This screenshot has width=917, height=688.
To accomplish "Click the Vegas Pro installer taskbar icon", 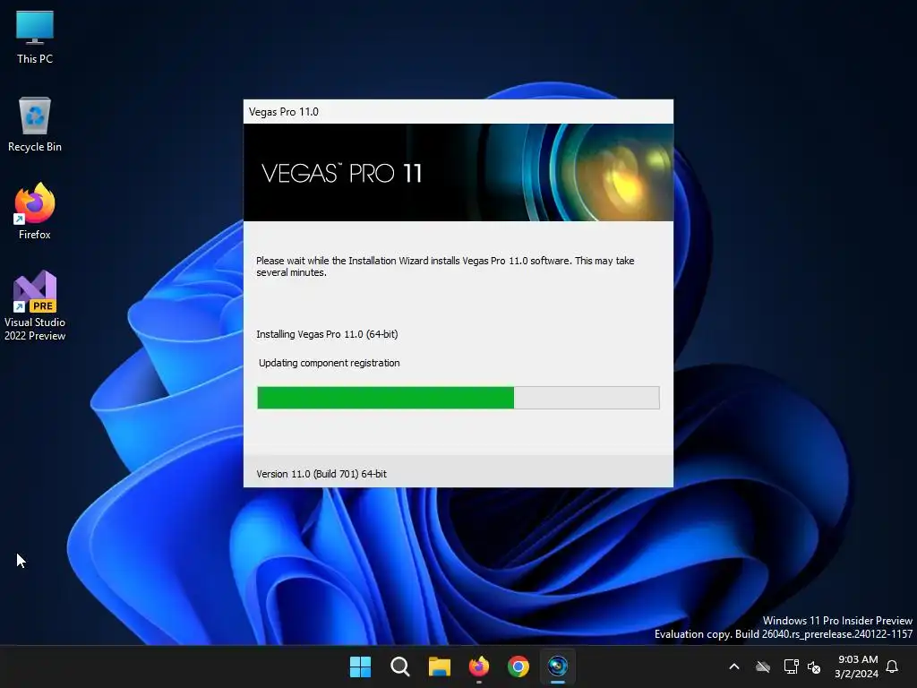I will pyautogui.click(x=558, y=666).
